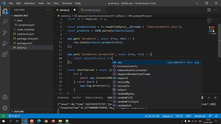
Task: Open the View menu
Action: coord(41,3)
